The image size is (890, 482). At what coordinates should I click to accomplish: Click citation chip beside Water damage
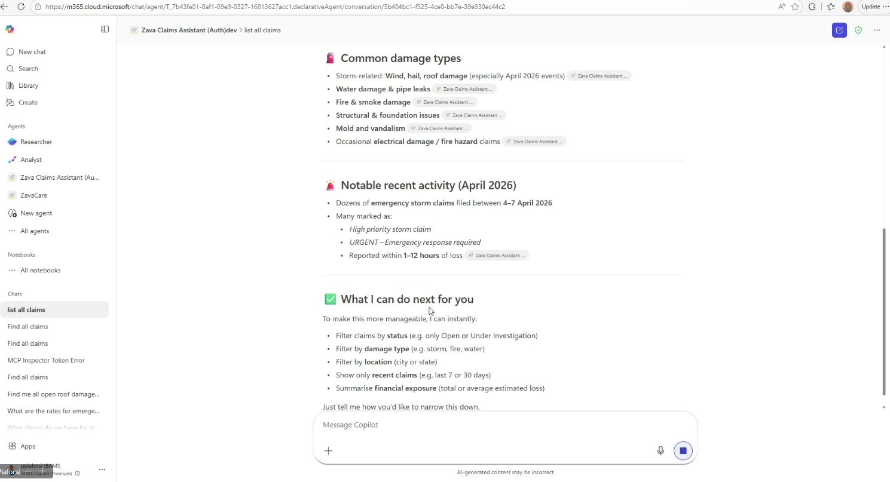point(464,89)
